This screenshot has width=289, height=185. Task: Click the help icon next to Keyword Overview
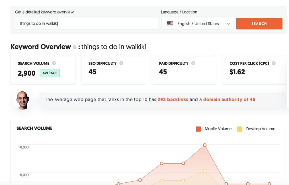tap(75, 47)
